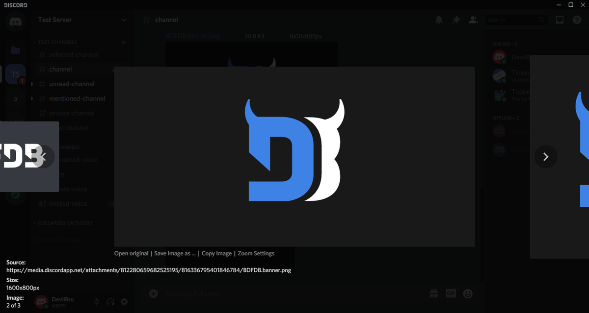Select the Ticket bot member avatar
This screenshot has height=313, width=589.
click(499, 75)
